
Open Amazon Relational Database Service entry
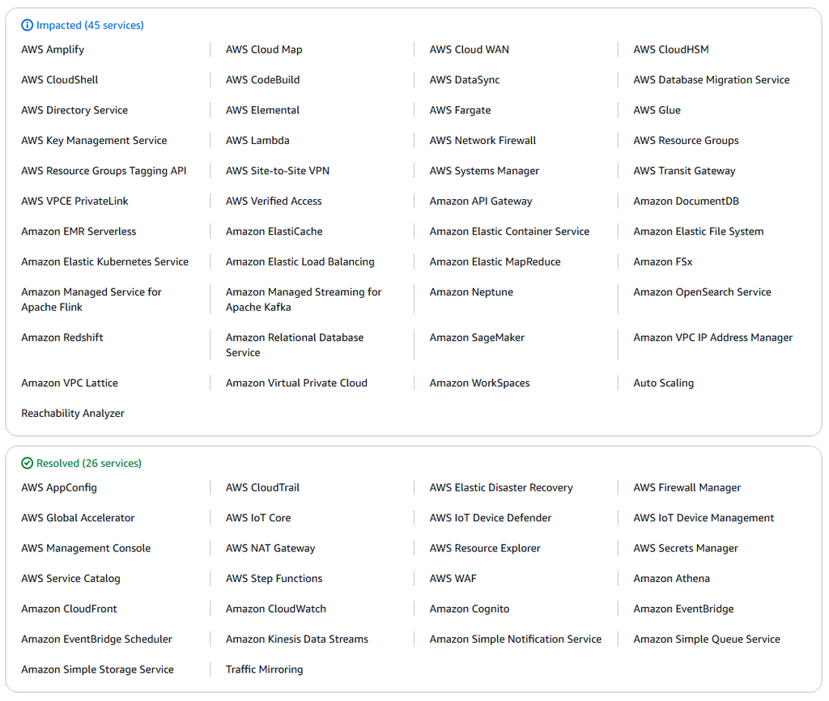pyautogui.click(x=294, y=345)
